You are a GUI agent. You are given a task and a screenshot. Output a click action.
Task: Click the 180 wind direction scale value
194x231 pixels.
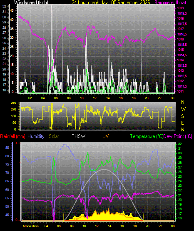(x=13, y=116)
